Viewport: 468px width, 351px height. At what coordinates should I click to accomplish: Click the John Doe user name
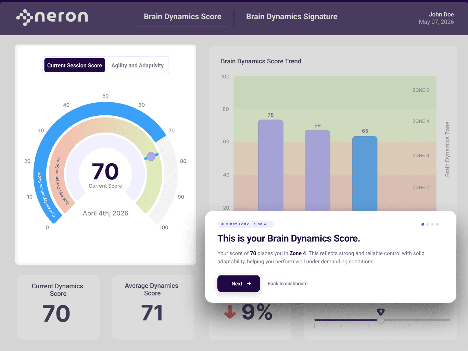click(x=441, y=14)
